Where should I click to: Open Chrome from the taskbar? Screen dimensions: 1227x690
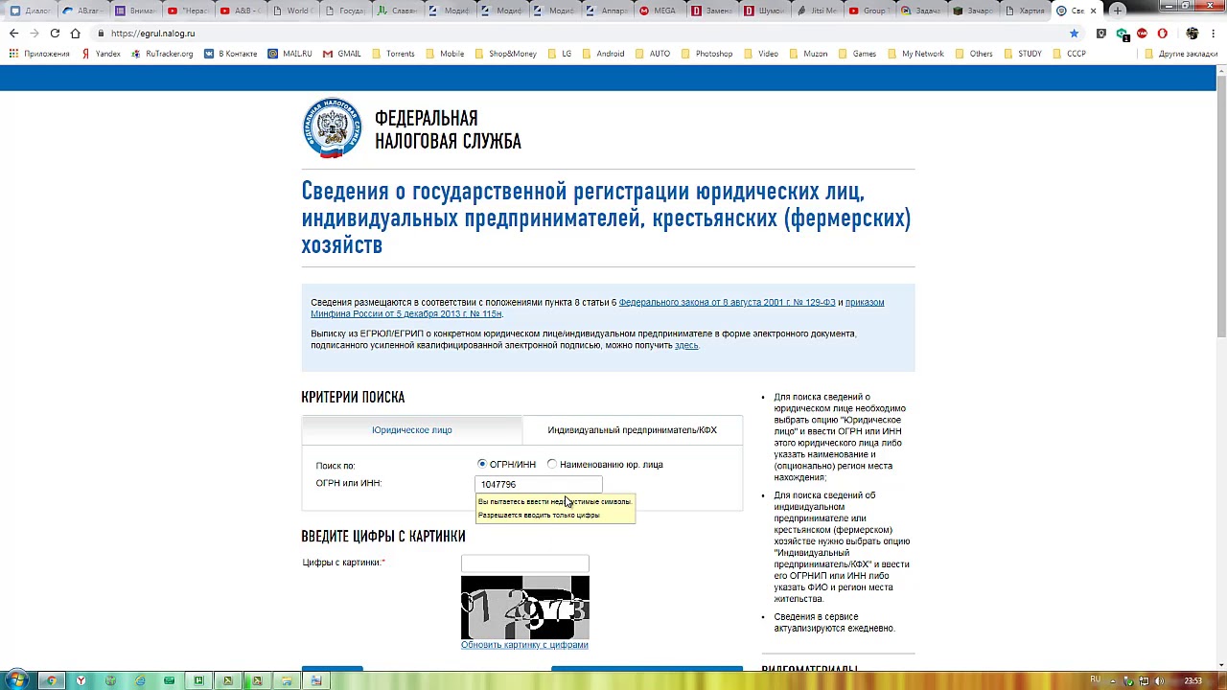(52, 680)
